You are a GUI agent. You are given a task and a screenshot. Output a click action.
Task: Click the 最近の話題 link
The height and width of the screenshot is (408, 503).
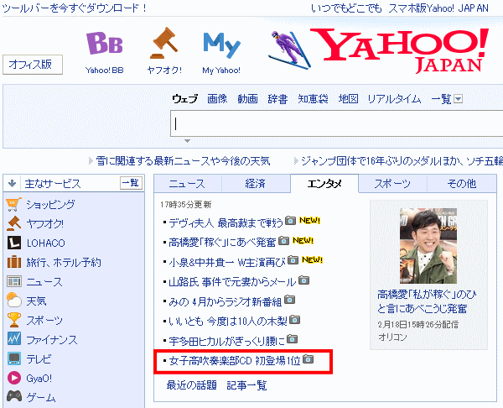[x=191, y=384]
